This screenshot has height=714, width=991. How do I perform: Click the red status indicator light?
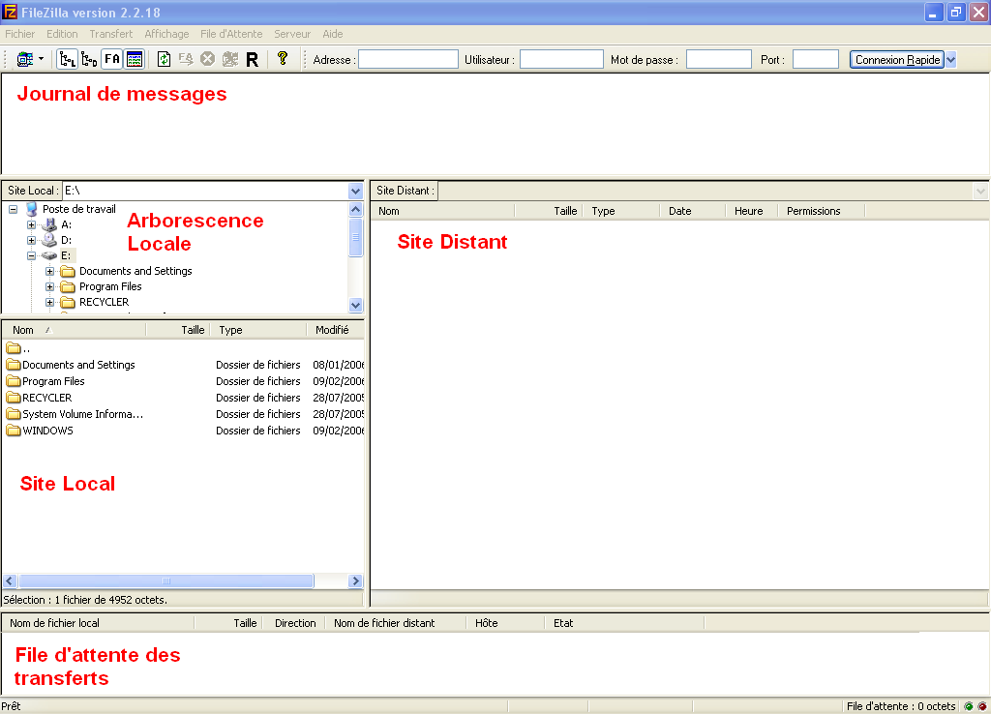(980, 706)
